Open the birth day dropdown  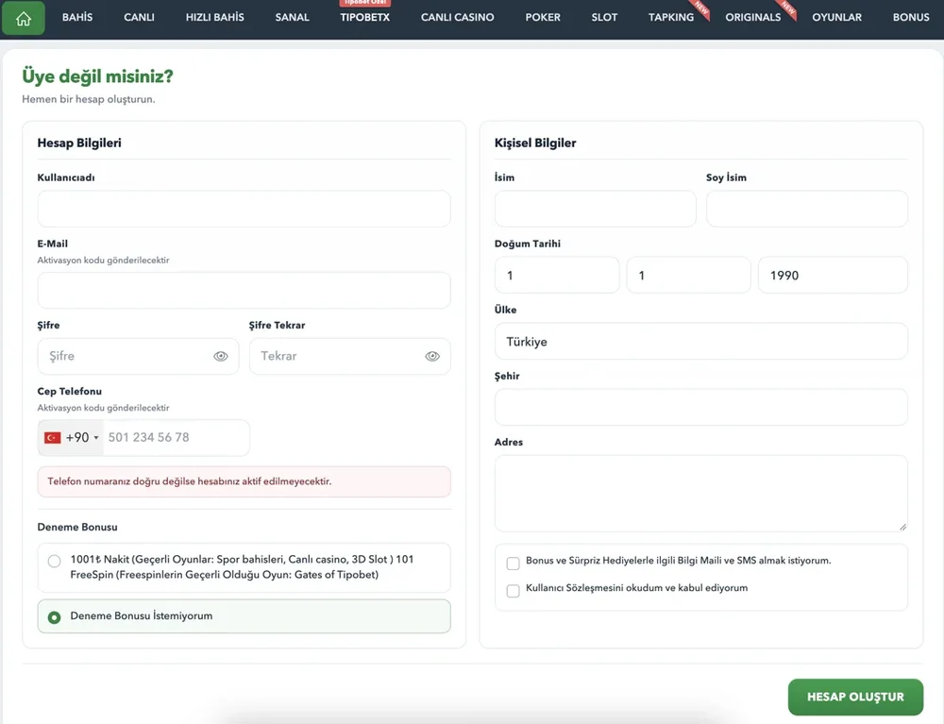click(x=557, y=275)
